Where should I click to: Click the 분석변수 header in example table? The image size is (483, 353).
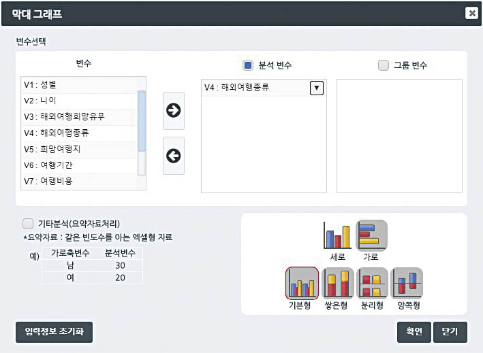click(x=120, y=253)
